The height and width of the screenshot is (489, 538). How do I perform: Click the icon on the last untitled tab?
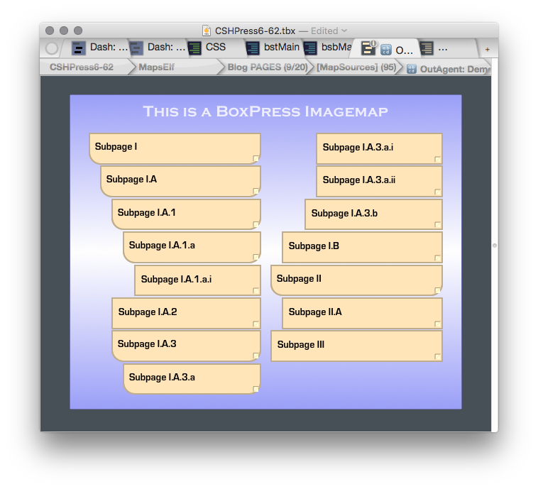tap(427, 48)
